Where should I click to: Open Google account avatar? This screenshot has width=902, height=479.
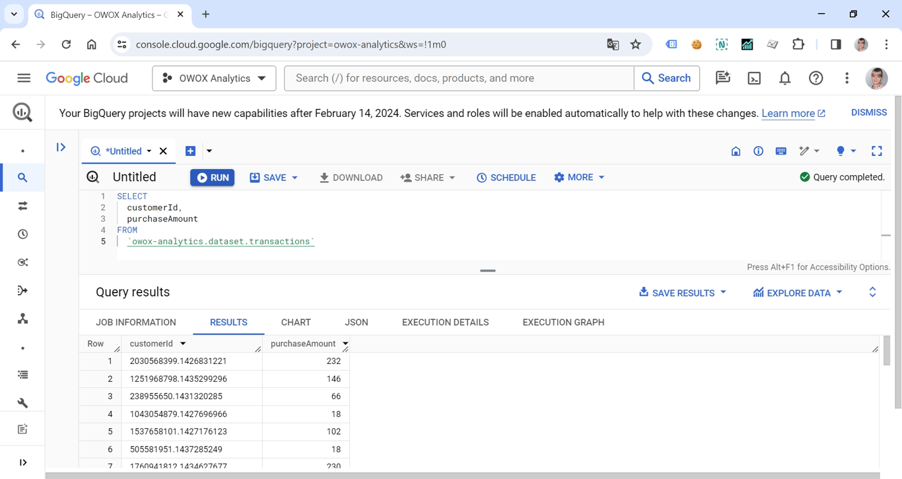tap(877, 78)
